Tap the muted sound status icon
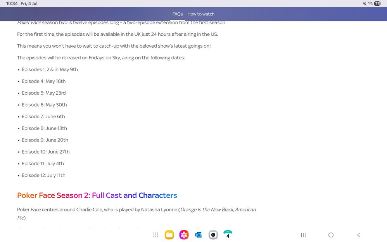This screenshot has height=242, width=387. pyautogui.click(x=365, y=3)
